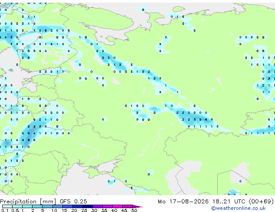Viewport: 275px width, 212px height.
Task: Click the 0.1–0.5 mm legend swatch
Action: click(7, 206)
